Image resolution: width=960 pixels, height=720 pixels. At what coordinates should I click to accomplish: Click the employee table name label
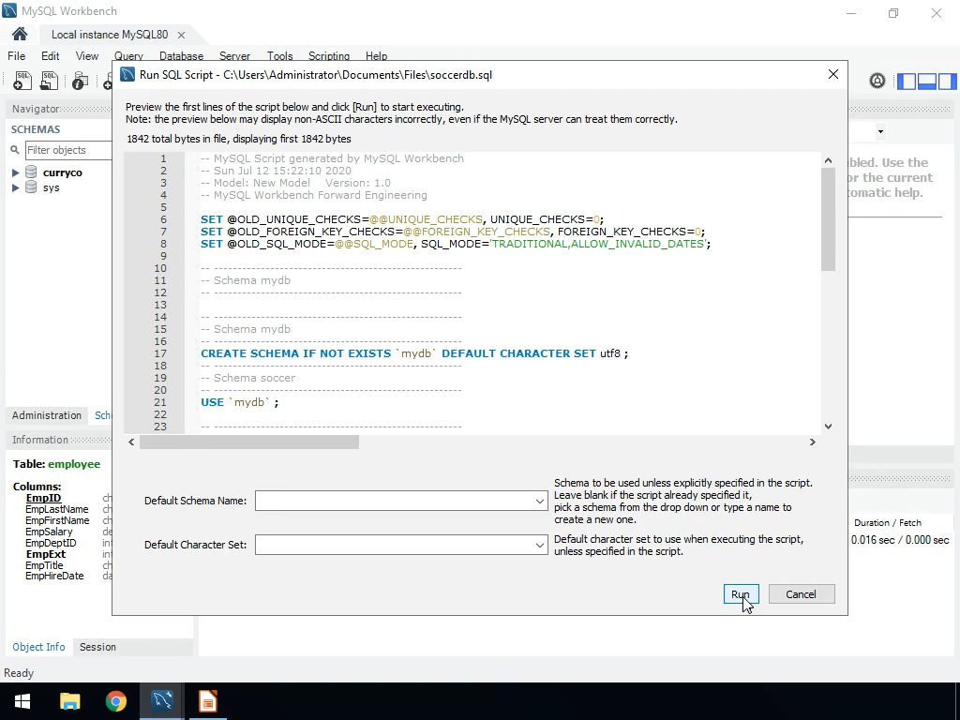74,464
